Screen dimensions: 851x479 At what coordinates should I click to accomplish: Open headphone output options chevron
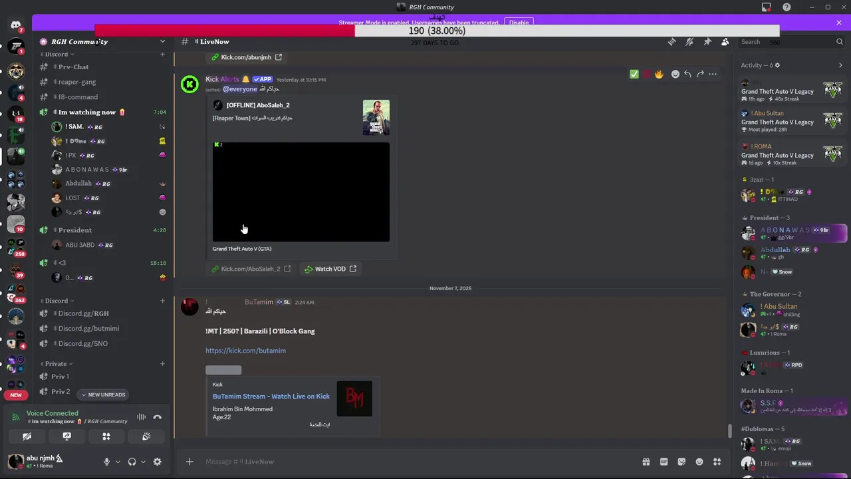pyautogui.click(x=143, y=462)
